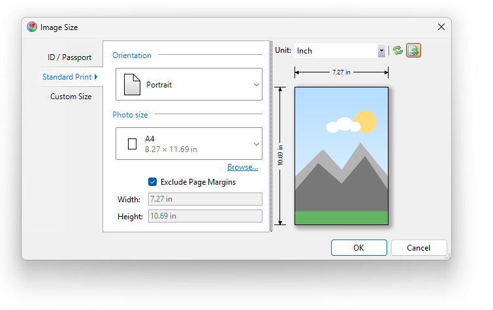Click the Standard Print tab arrow marker
The image size is (493, 310).
tap(97, 77)
